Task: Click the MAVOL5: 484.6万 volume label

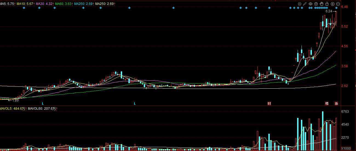Action: pos(13,109)
